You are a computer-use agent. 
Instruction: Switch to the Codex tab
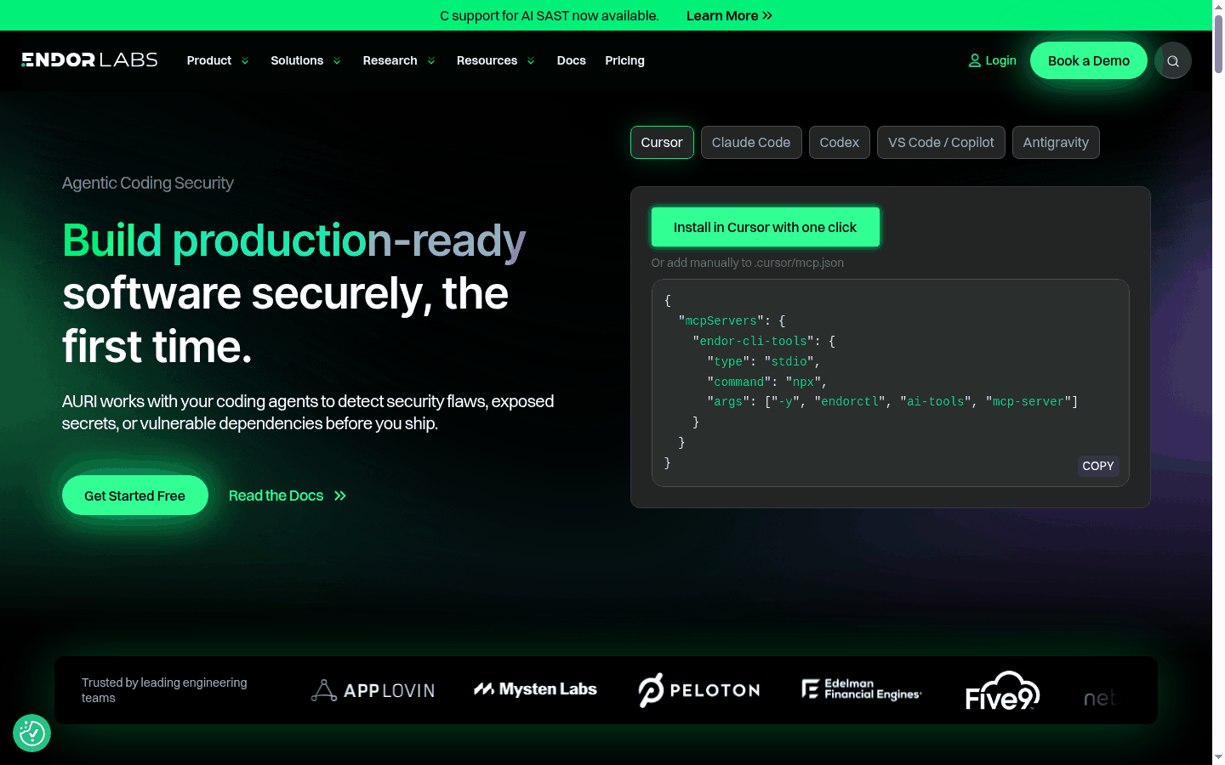coord(840,142)
